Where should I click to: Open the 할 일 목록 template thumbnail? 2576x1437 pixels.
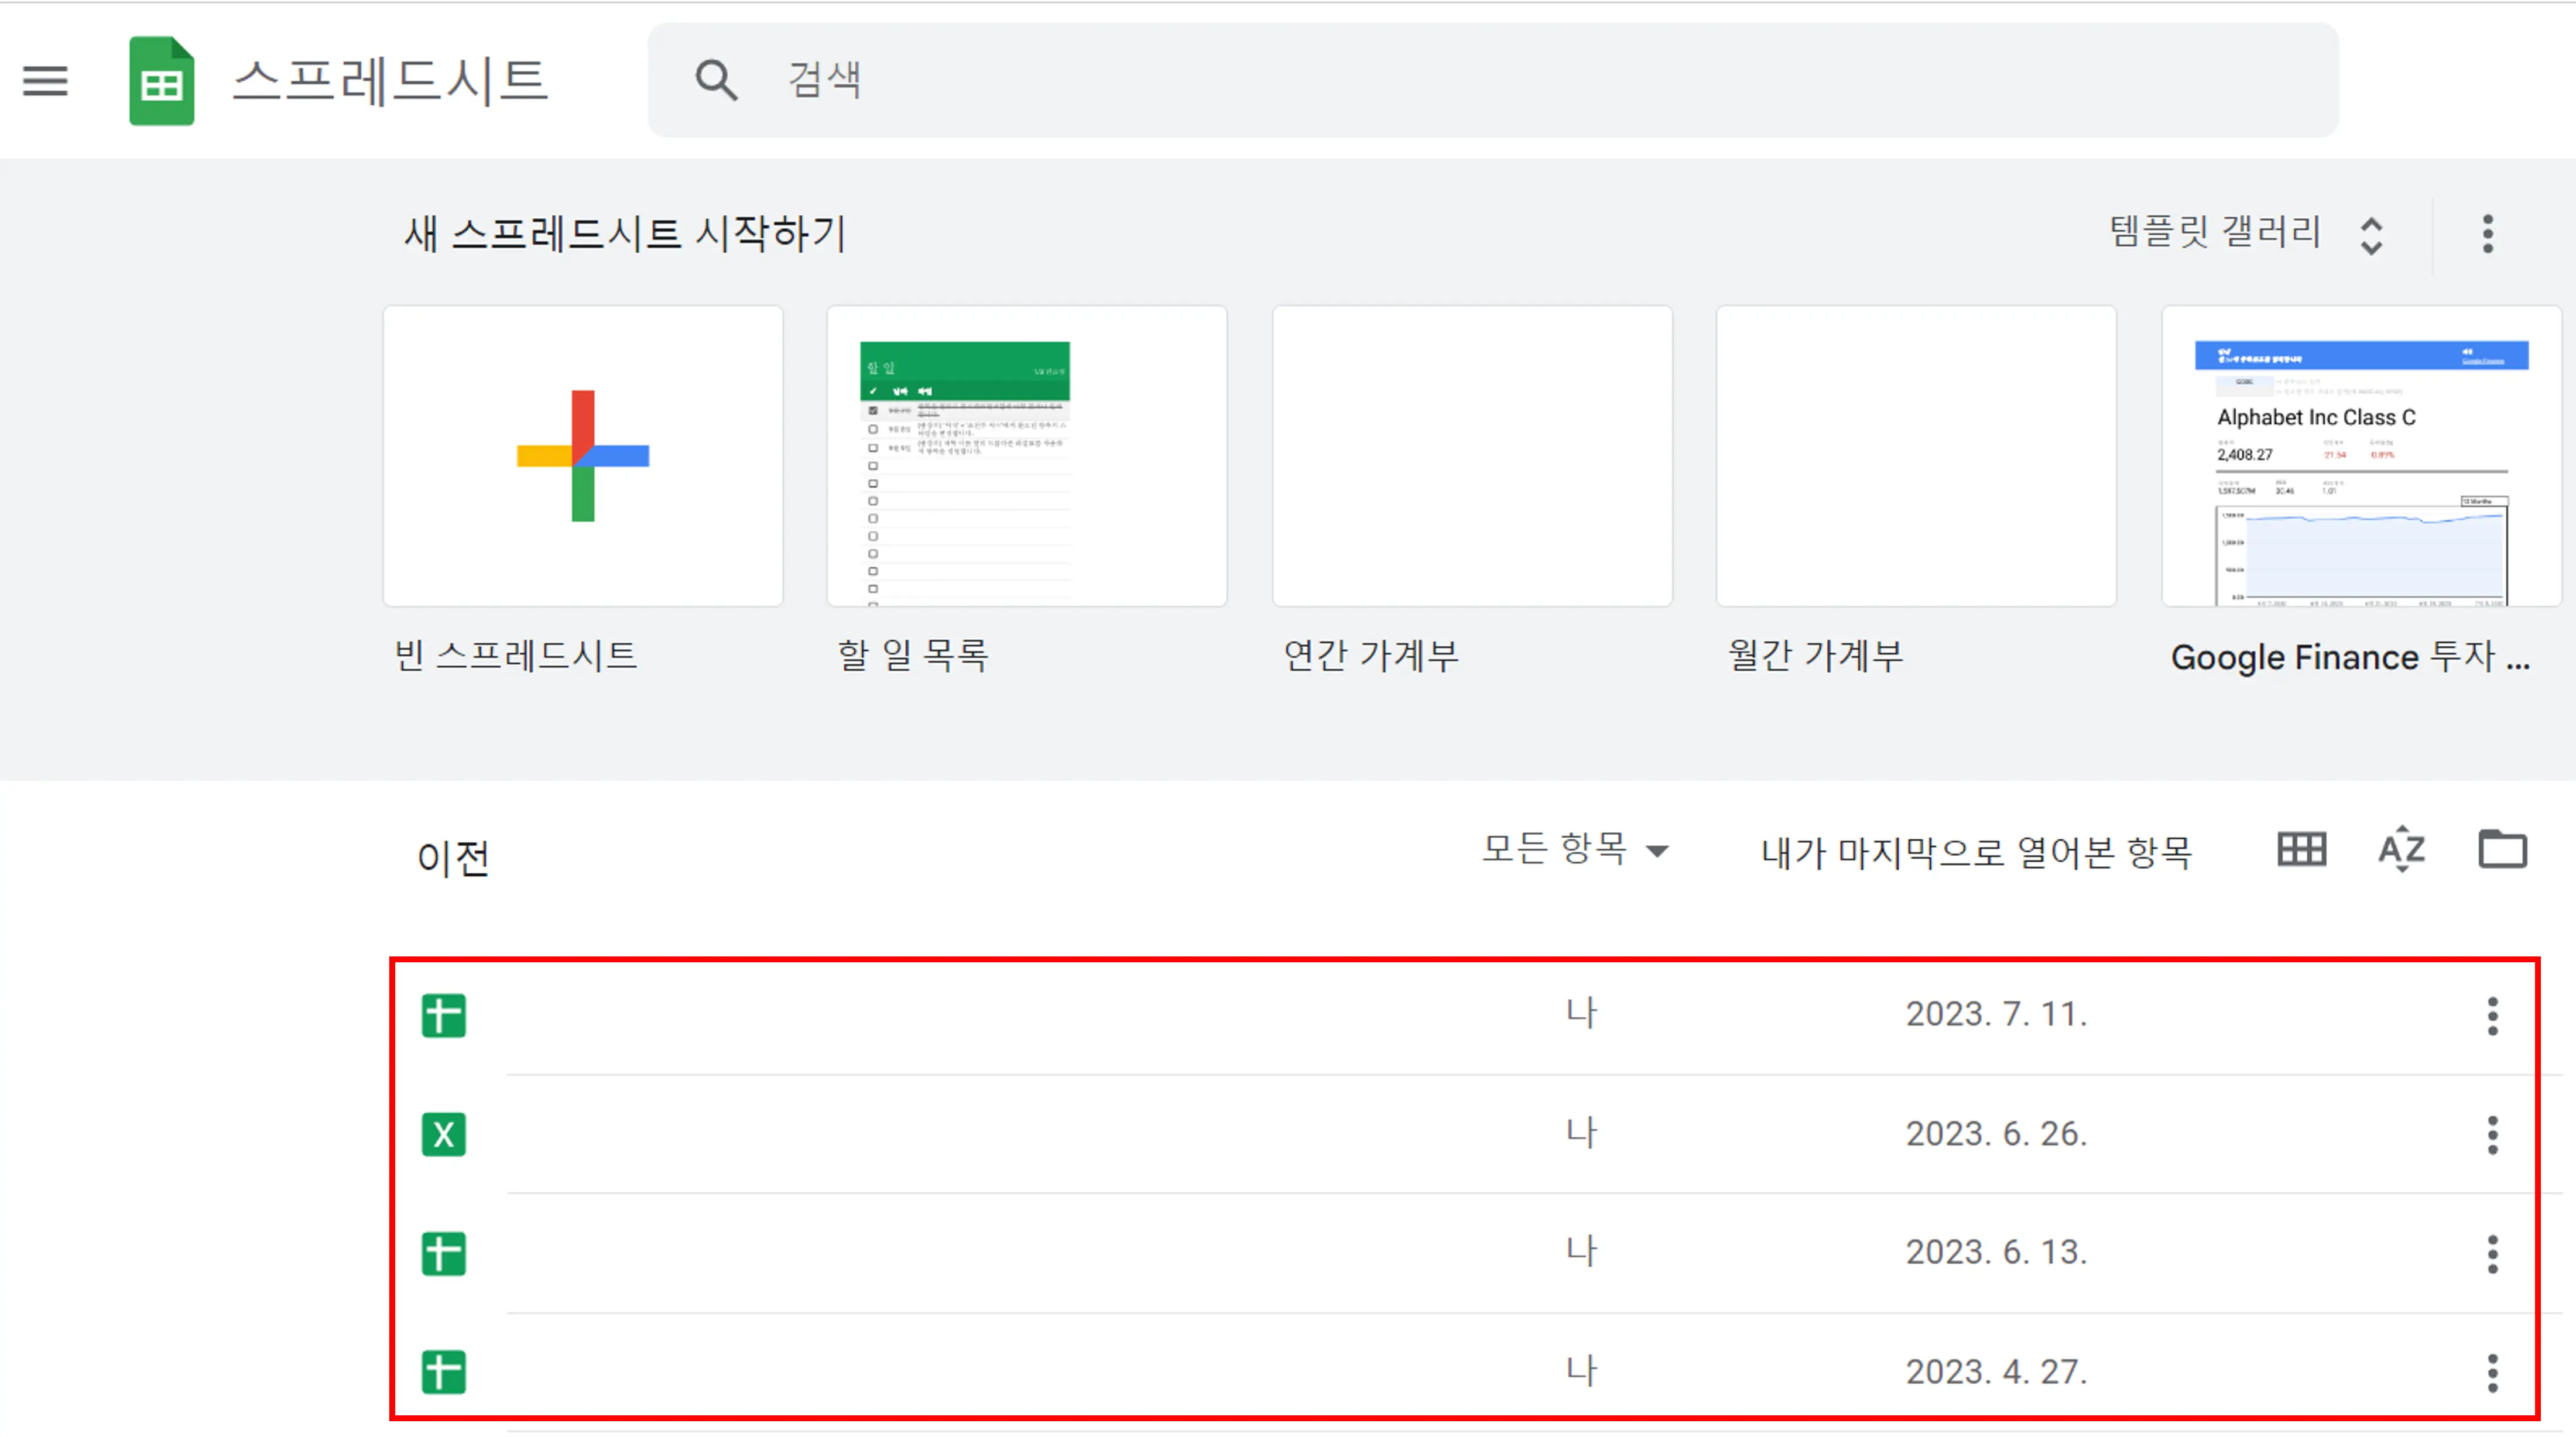coord(1027,456)
